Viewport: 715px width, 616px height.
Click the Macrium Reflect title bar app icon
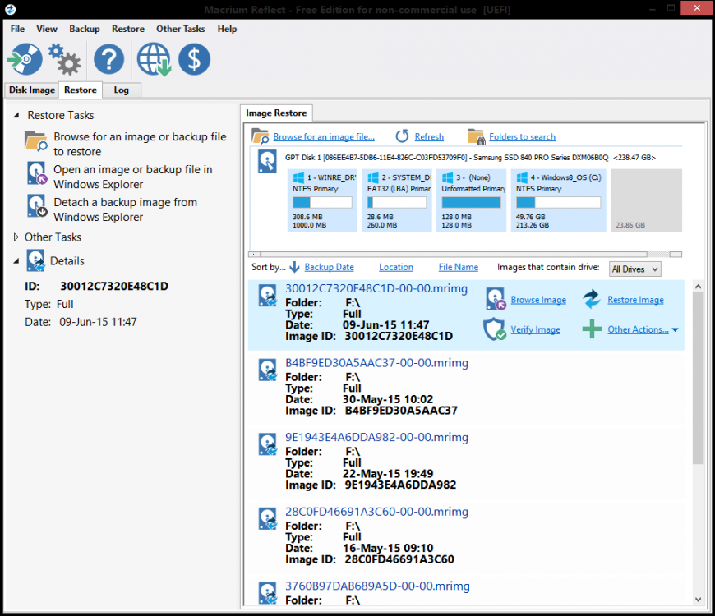(x=10, y=9)
